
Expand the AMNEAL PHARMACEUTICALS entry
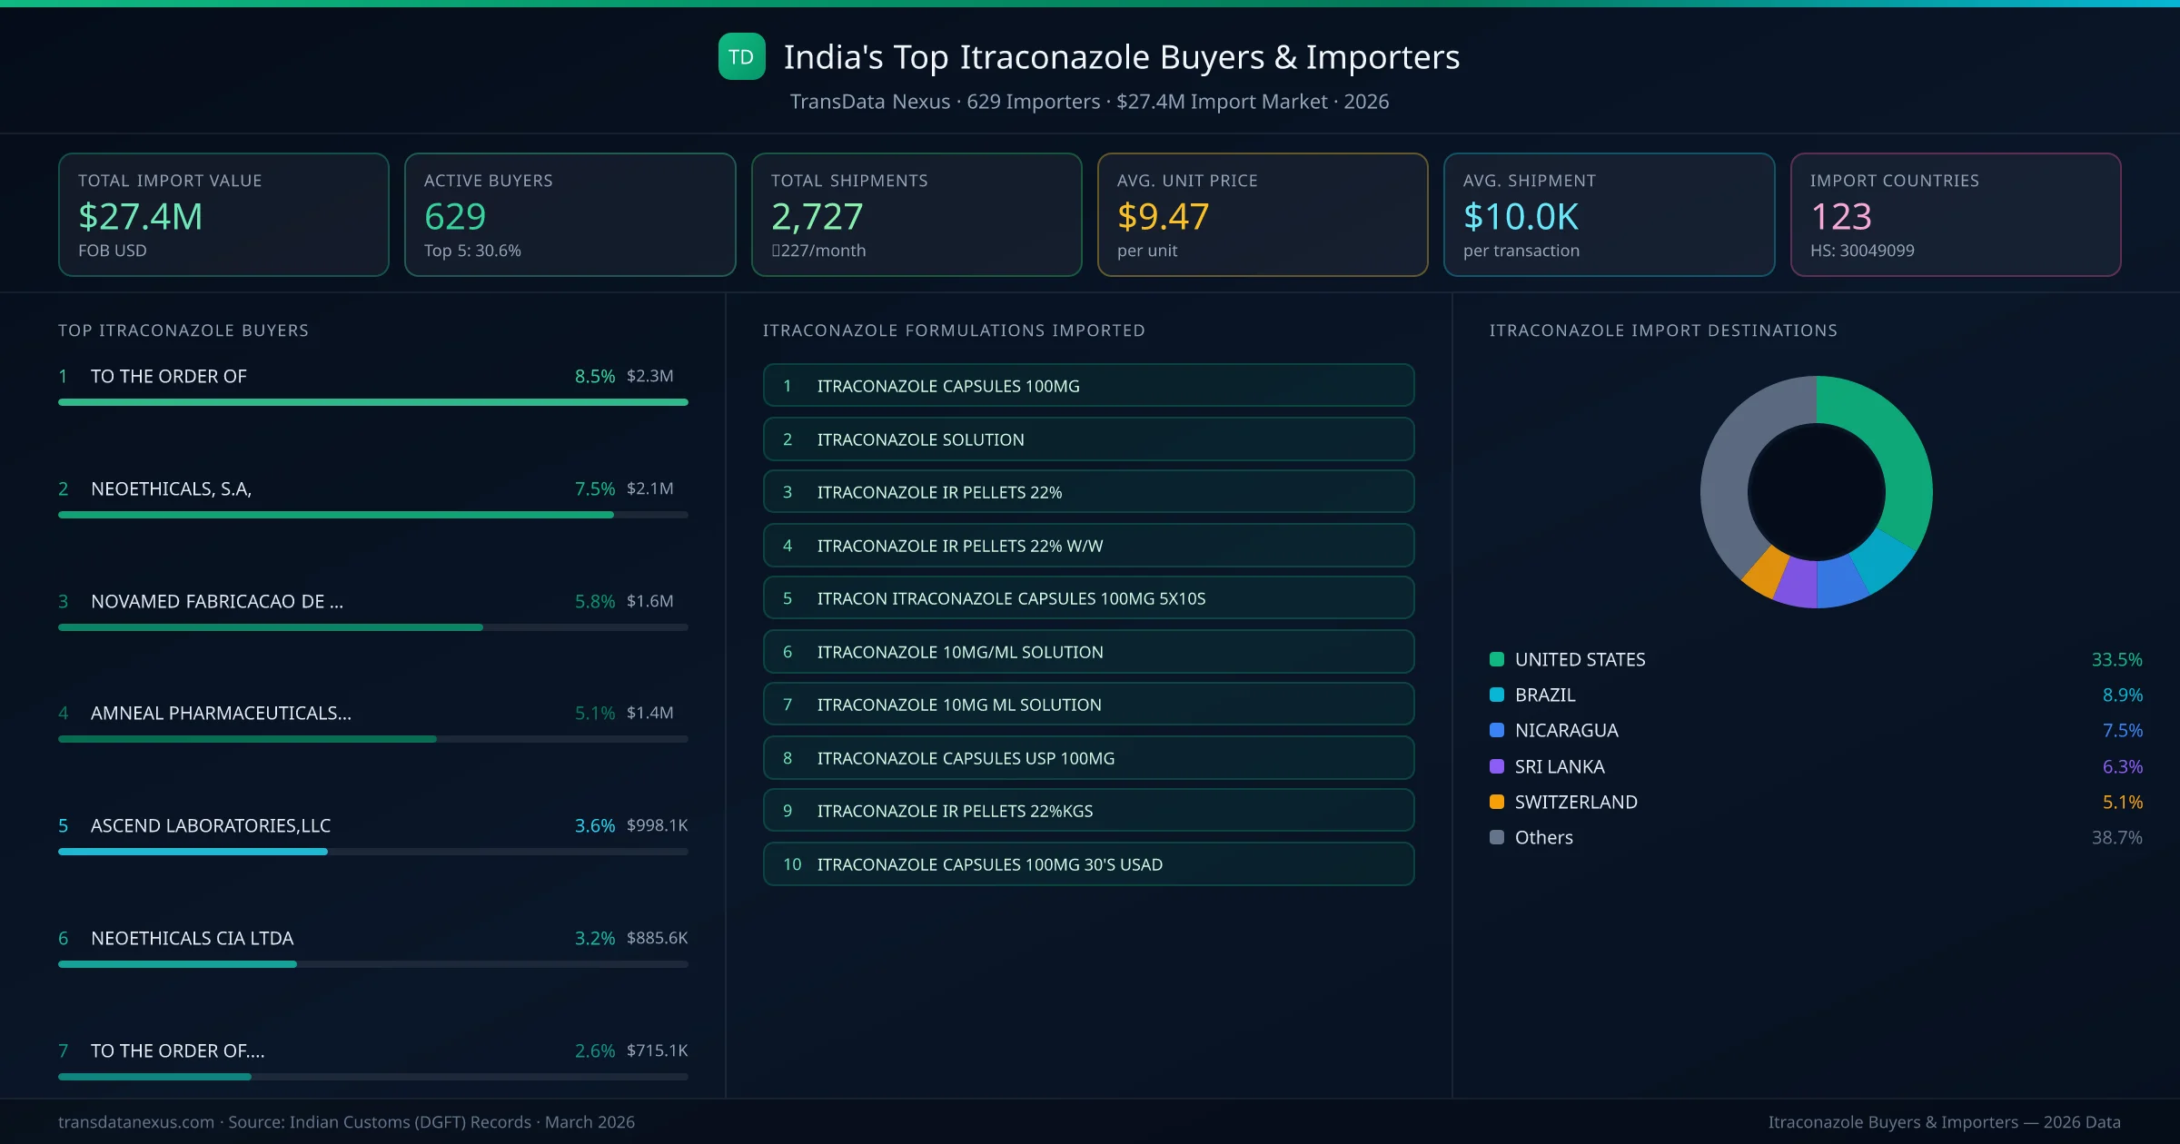click(222, 714)
